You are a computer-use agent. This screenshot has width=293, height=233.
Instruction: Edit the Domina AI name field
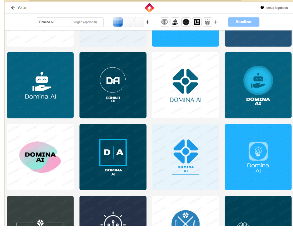(54, 22)
